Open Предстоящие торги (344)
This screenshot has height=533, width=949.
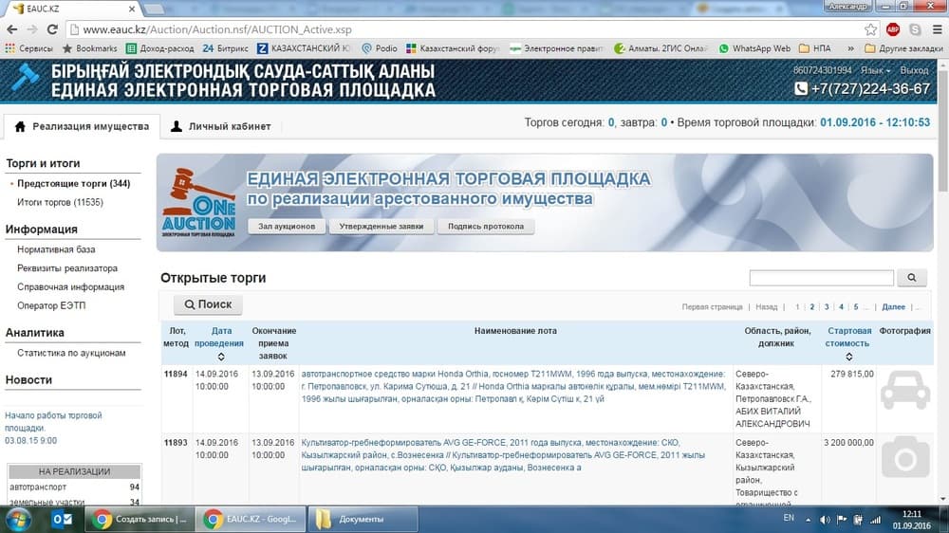[x=73, y=183]
